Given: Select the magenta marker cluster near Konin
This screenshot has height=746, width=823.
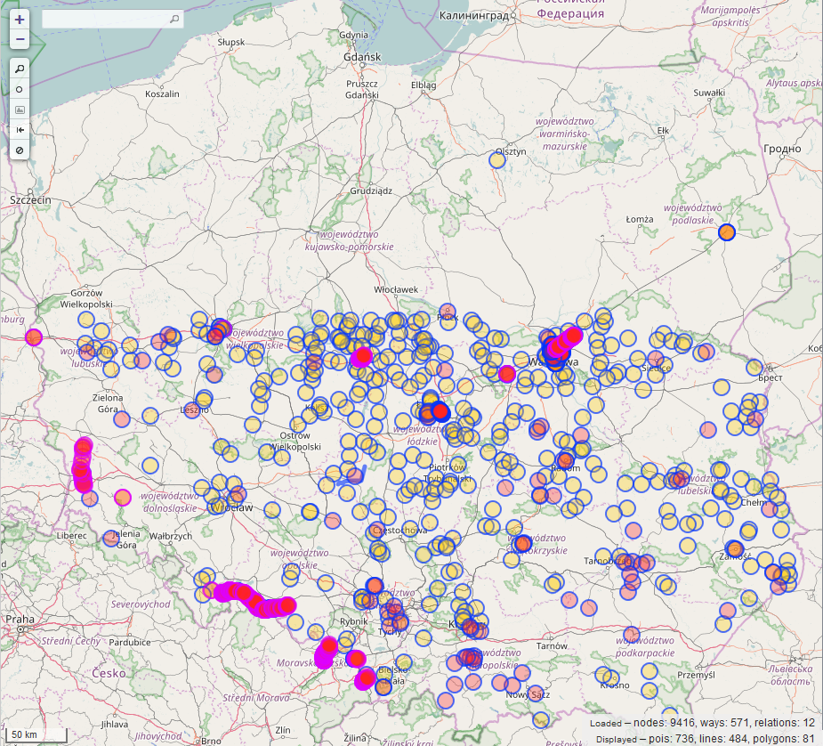Looking at the screenshot, I should tap(361, 357).
